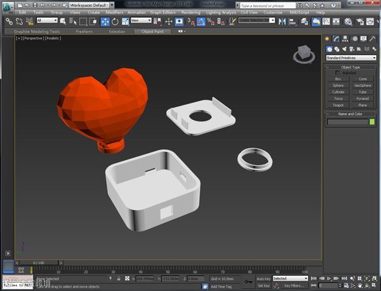
Task: Click the Key Filters button
Action: pos(291,285)
